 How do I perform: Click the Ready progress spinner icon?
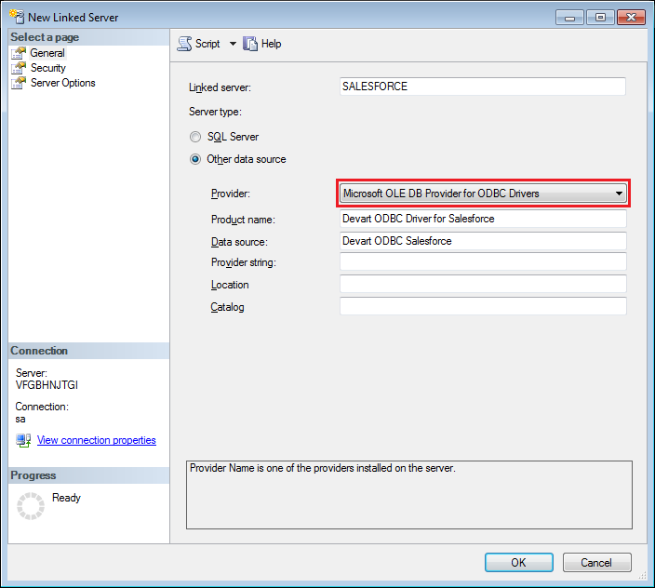pyautogui.click(x=31, y=506)
